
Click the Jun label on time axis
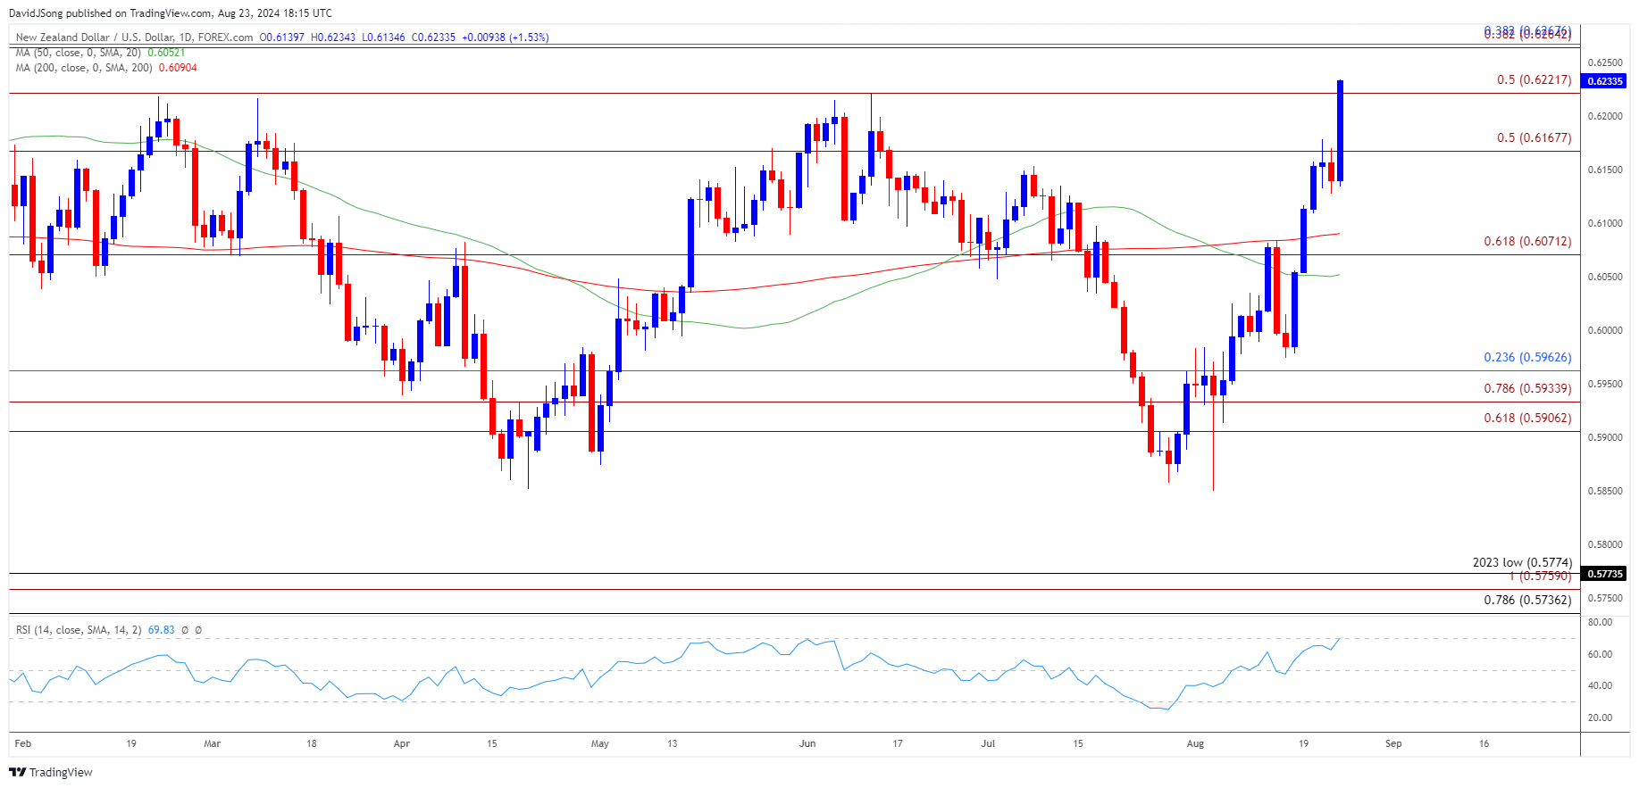pyautogui.click(x=807, y=744)
